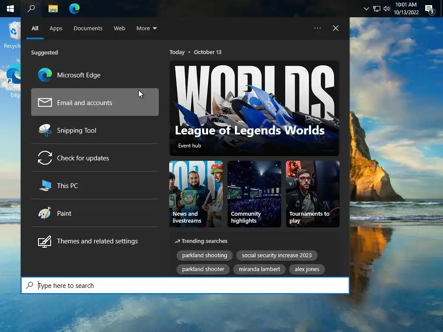Open the three-dot search options menu

pos(317,28)
